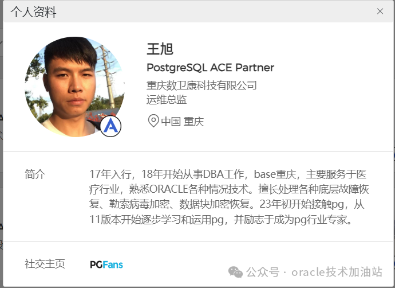Click the last bio line about pg行业专家
This screenshot has height=288, width=395.
click(x=221, y=220)
